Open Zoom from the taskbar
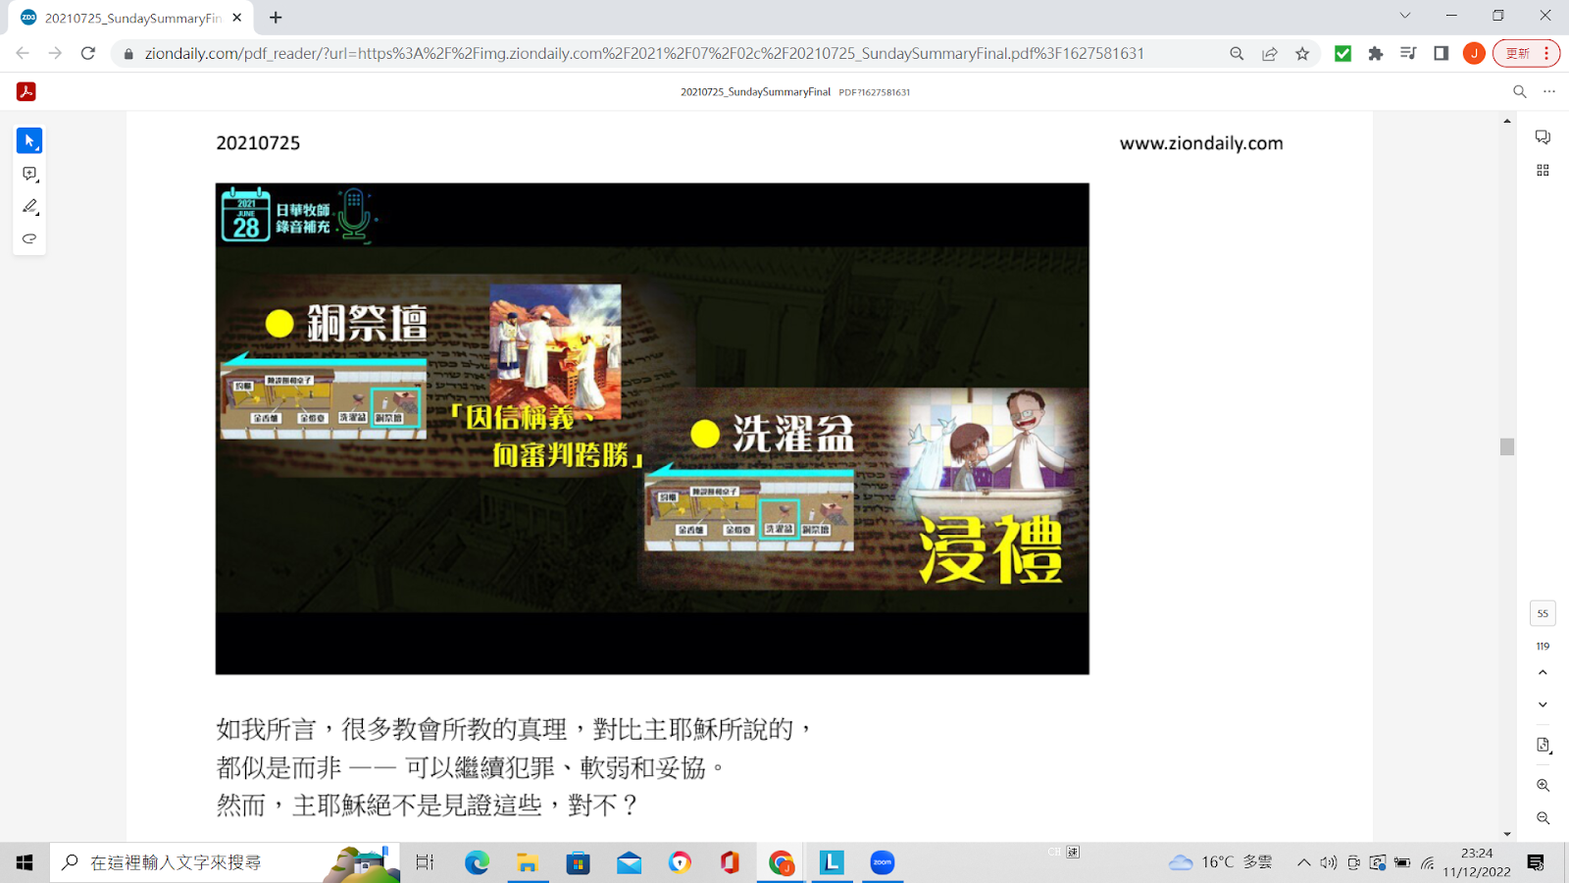This screenshot has width=1569, height=883. point(883,862)
